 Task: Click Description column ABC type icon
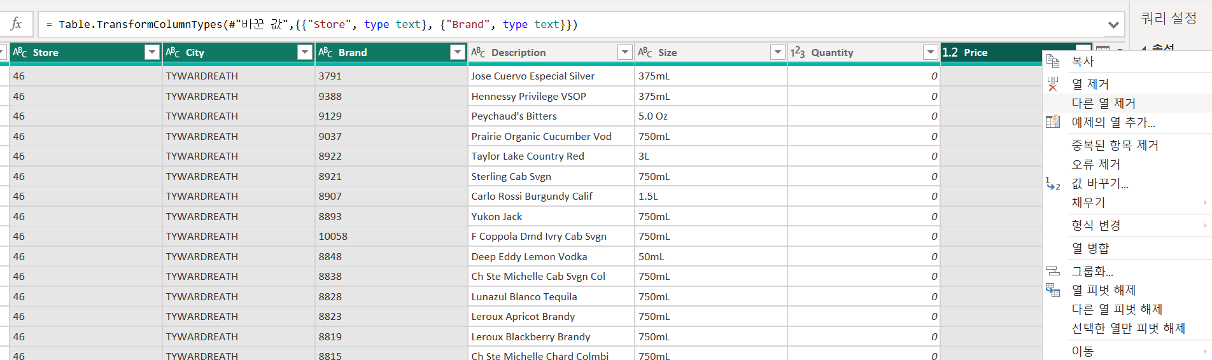click(478, 52)
